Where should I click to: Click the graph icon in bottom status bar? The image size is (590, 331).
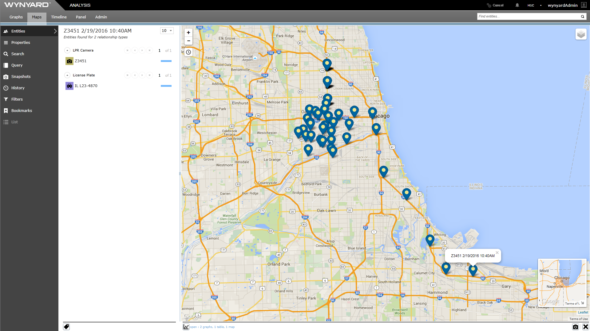click(x=186, y=327)
